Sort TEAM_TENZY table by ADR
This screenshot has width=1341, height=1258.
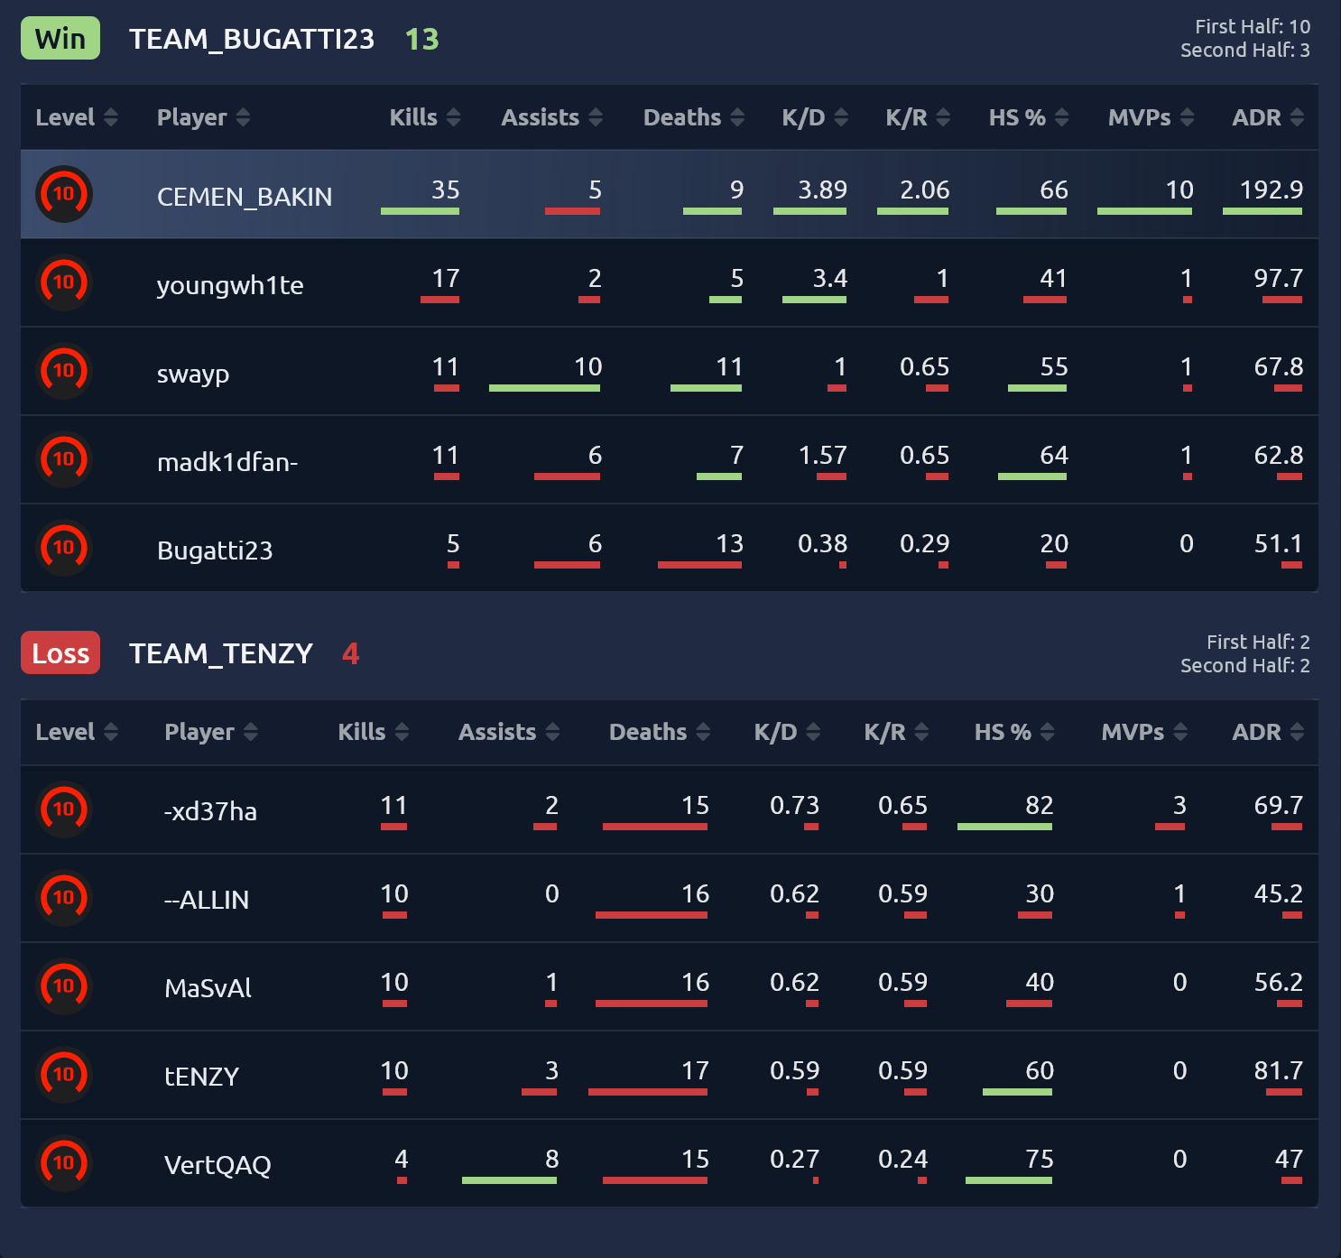point(1268,732)
